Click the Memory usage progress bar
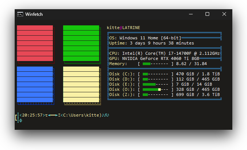 (x=155, y=64)
